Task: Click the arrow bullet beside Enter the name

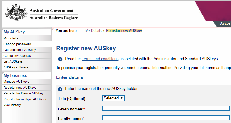Action: (60, 89)
